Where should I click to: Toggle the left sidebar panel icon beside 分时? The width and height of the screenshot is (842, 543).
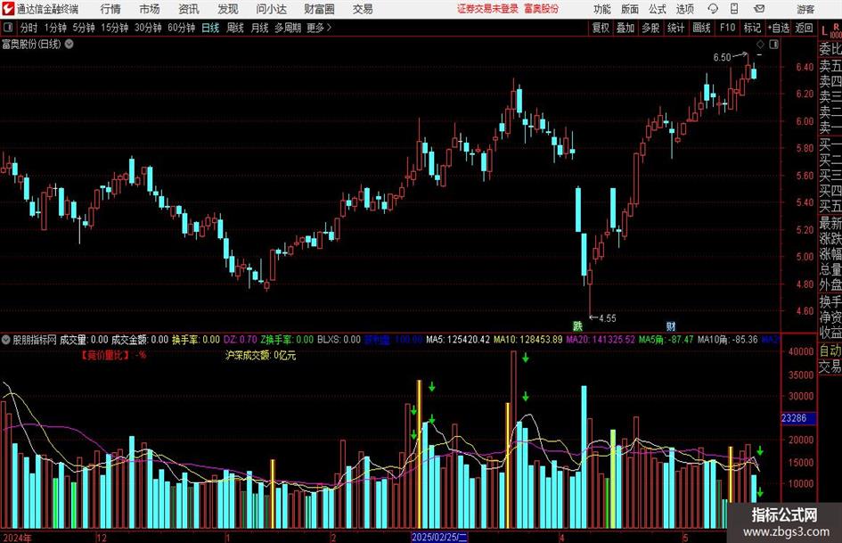click(7, 28)
